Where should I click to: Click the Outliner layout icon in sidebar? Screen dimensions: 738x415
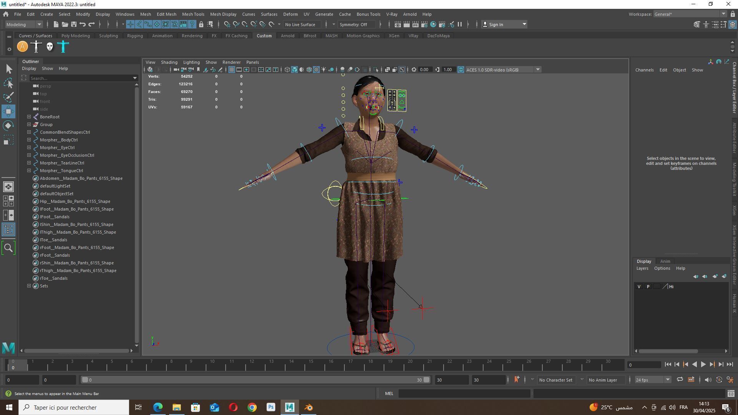[8, 229]
